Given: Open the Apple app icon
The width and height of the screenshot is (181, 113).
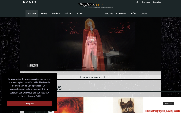Looking at the screenshot, I should [33, 2].
